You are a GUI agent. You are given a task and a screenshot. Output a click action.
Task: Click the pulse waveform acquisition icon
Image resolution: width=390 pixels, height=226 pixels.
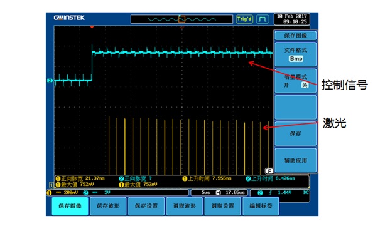(262, 19)
